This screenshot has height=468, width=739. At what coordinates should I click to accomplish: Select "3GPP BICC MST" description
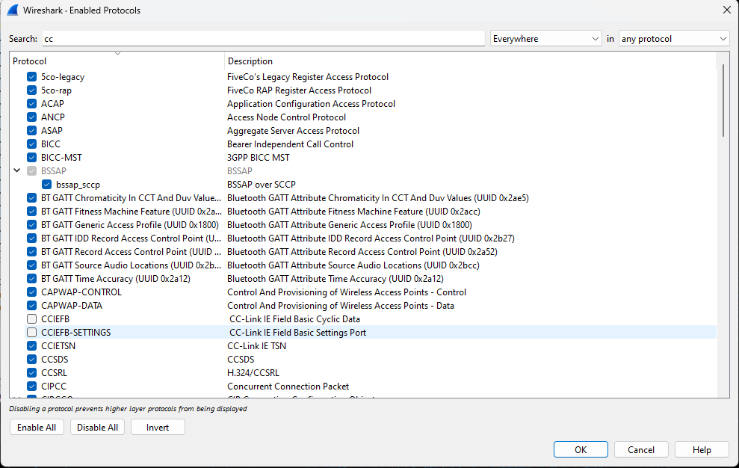[259, 157]
